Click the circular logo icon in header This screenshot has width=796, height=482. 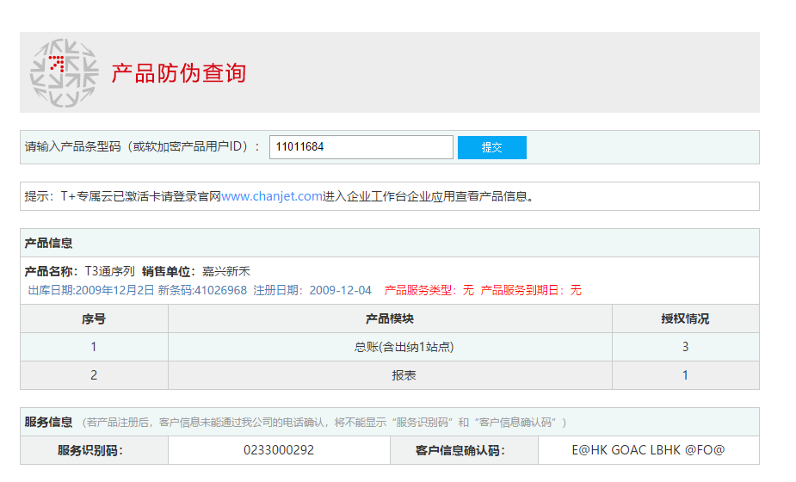click(64, 72)
